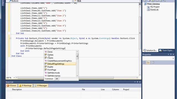
Task: Open Property Pages icon in Properties
Action: pos(152,62)
